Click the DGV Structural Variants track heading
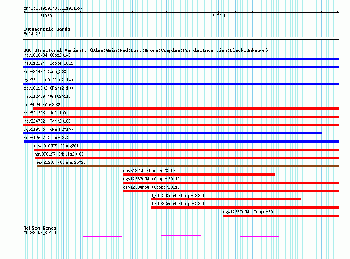350x259 pixels. click(x=146, y=50)
